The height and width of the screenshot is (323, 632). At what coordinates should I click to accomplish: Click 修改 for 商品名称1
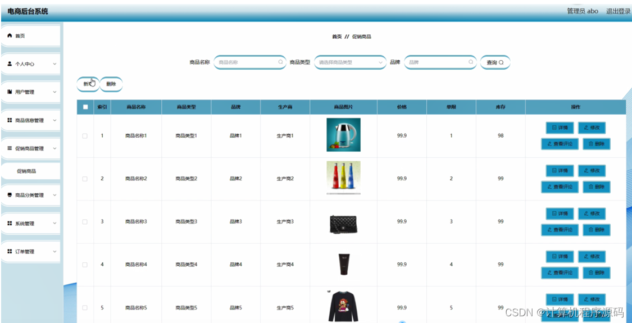592,128
